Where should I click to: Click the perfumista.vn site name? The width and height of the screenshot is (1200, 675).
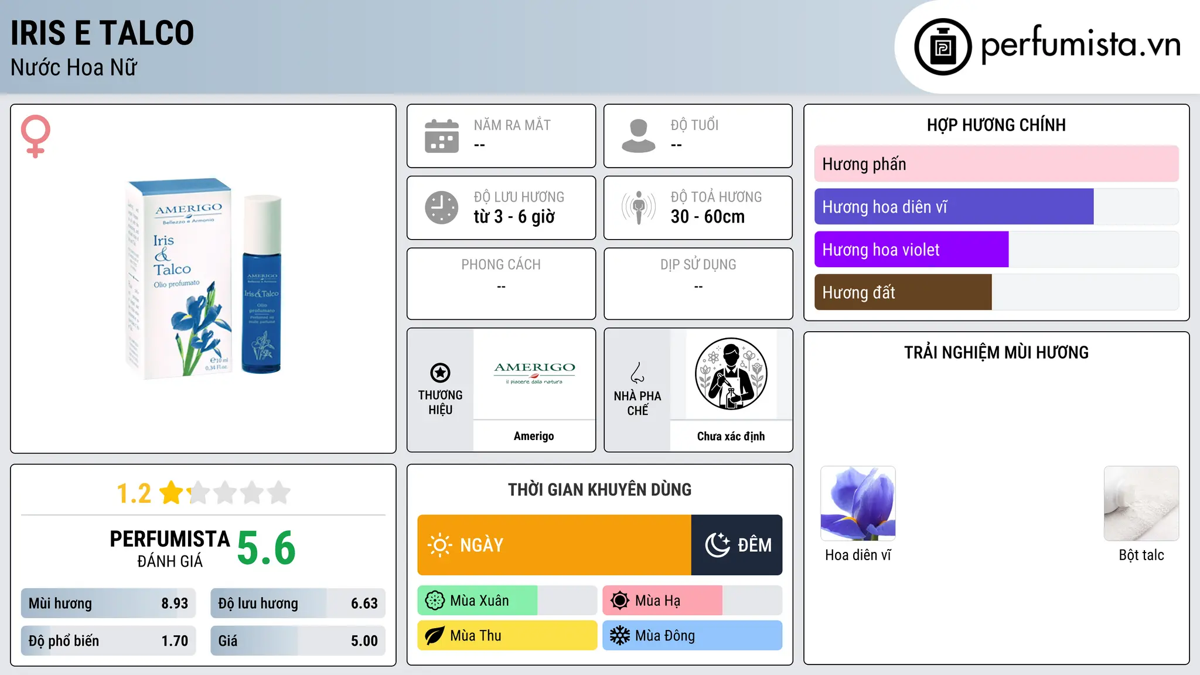point(1081,45)
